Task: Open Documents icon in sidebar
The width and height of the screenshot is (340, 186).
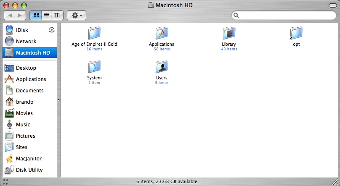Action: point(9,90)
